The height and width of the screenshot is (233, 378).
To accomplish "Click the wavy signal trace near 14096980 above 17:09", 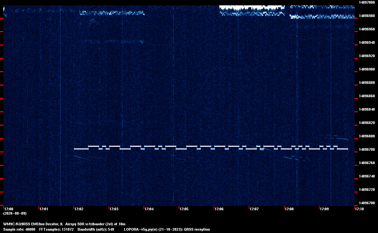I will point(322,17).
